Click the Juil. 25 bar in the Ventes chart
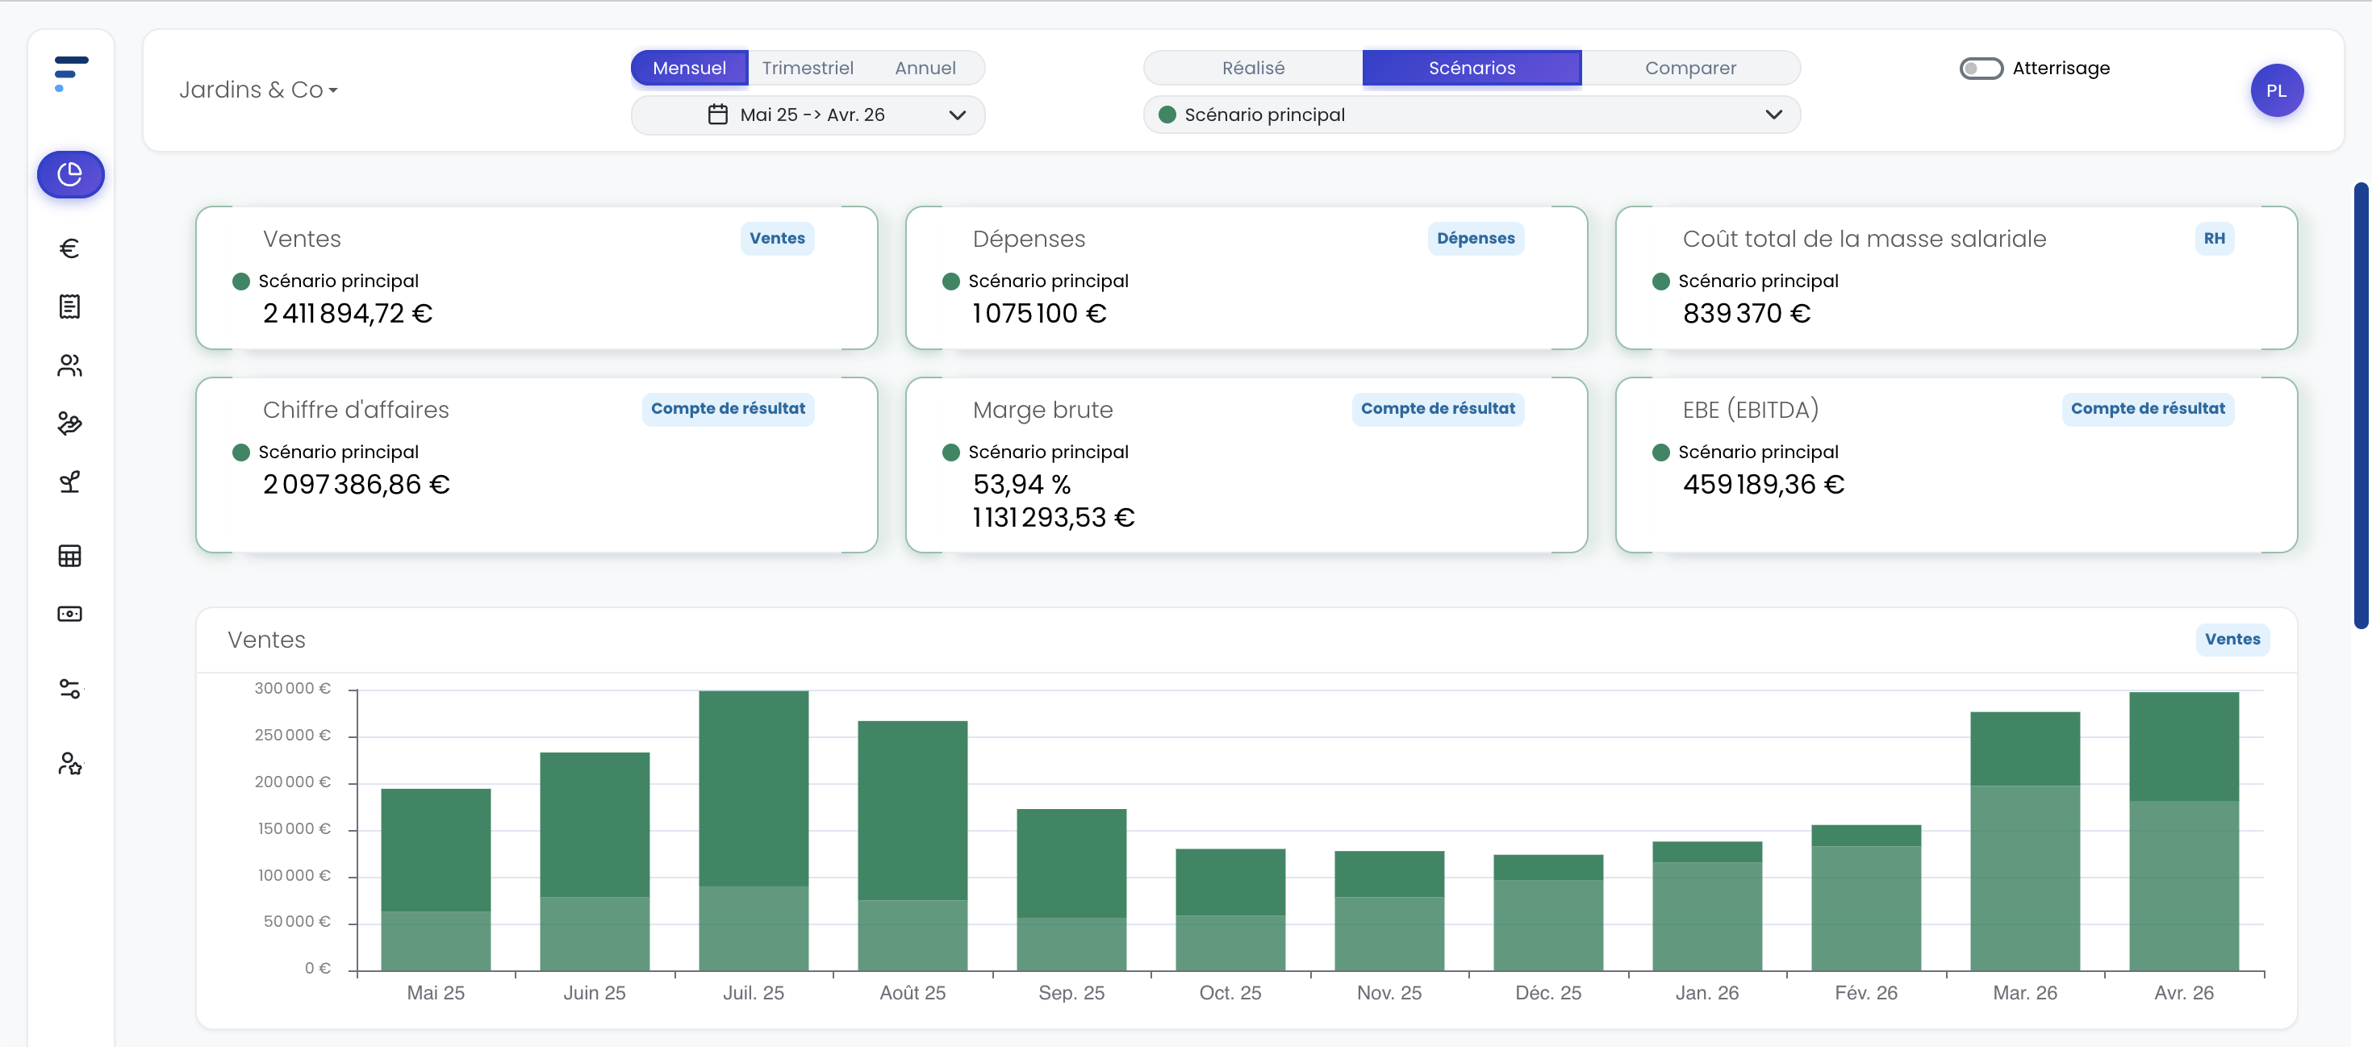 [754, 828]
